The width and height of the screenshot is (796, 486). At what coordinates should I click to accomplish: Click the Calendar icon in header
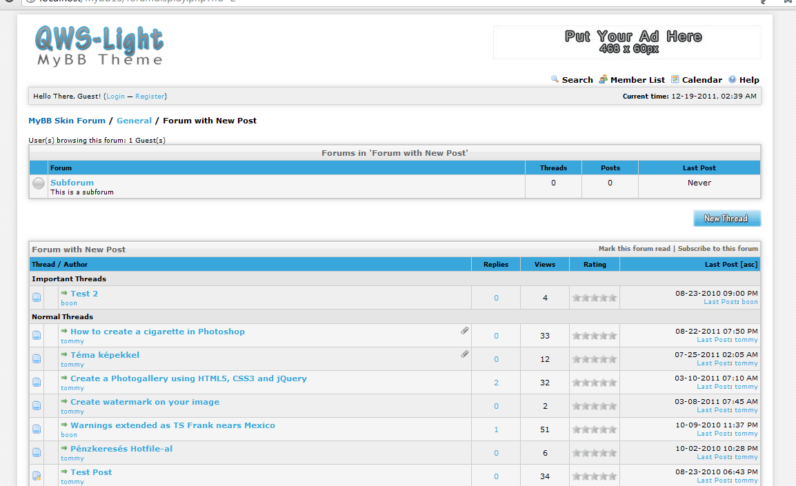(675, 79)
